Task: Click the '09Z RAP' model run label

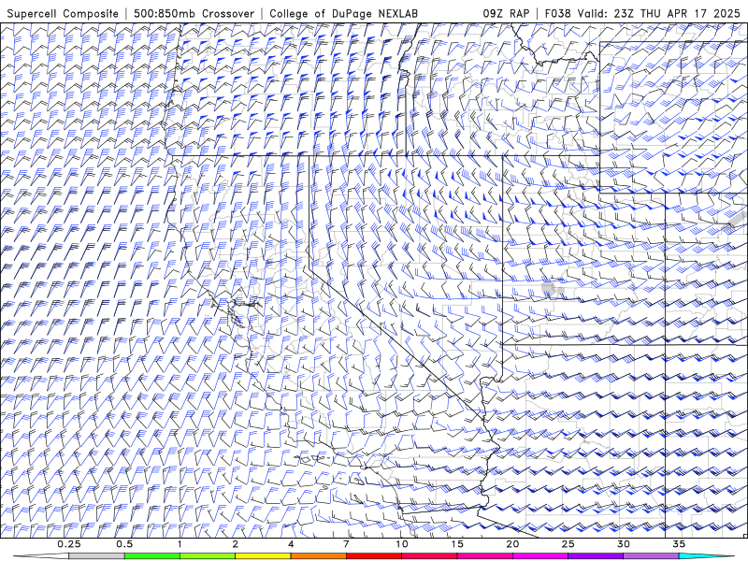Action: coord(506,13)
